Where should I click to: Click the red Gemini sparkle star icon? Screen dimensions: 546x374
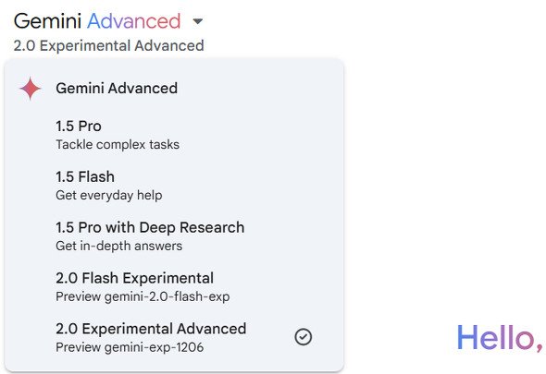31,89
